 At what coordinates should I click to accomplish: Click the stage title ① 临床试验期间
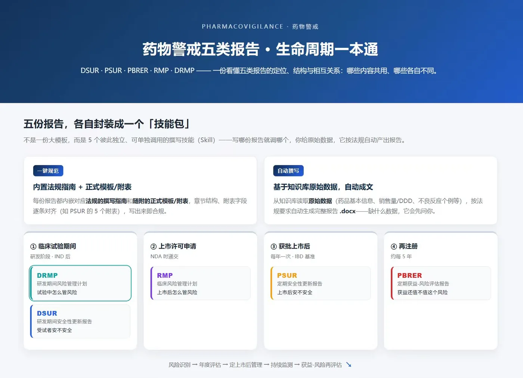pyautogui.click(x=53, y=246)
